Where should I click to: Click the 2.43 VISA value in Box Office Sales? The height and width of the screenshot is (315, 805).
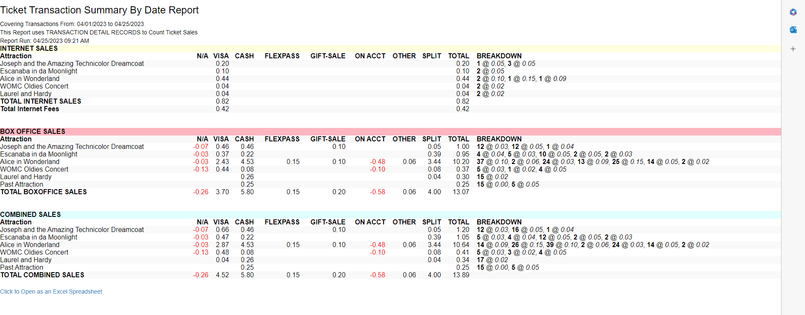(x=223, y=162)
